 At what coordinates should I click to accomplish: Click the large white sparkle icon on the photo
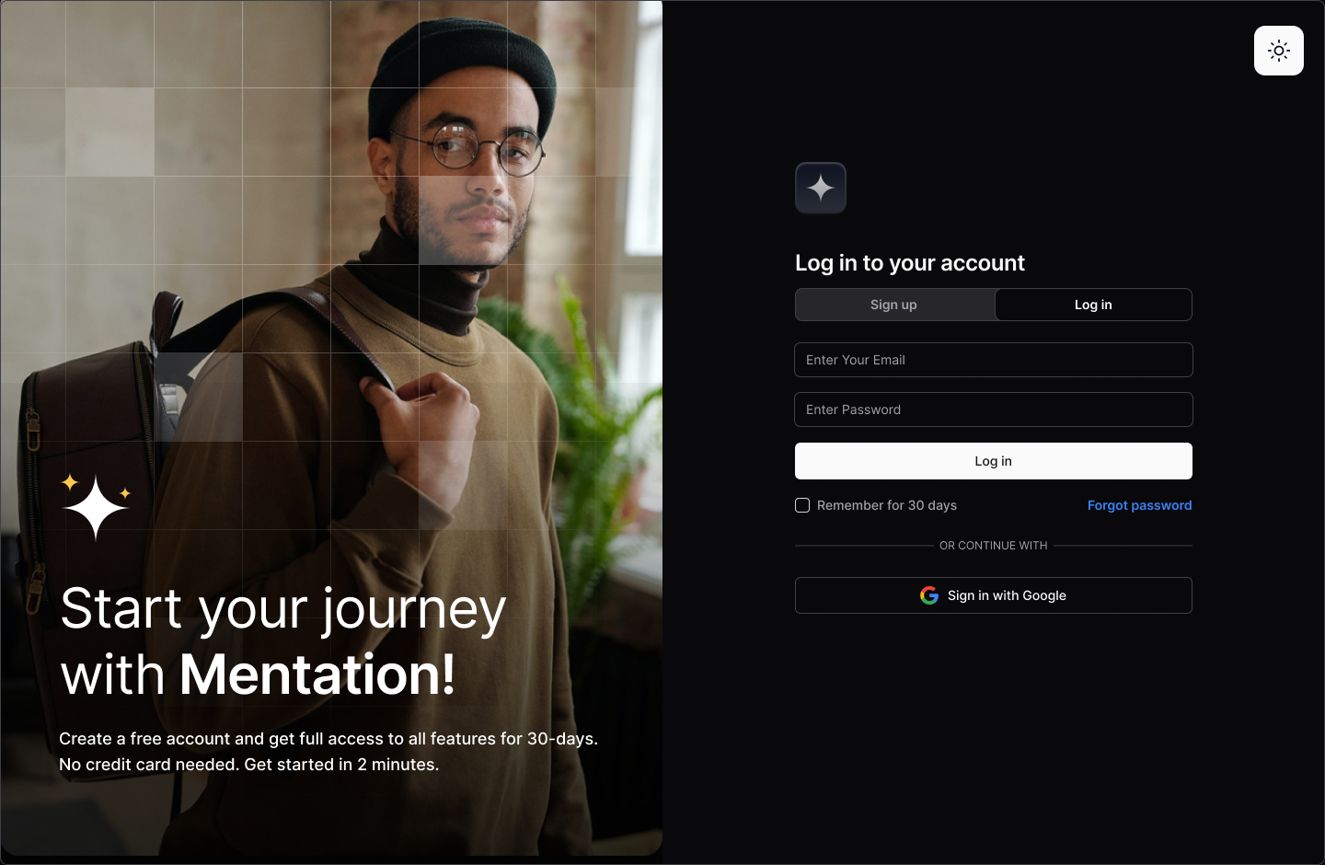(x=96, y=508)
